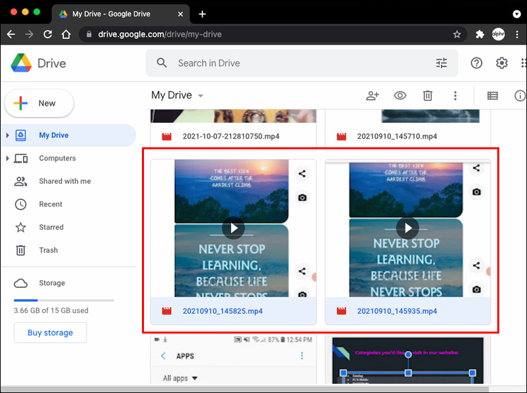The height and width of the screenshot is (393, 527).
Task: Open Drive settings gear icon
Action: click(502, 63)
